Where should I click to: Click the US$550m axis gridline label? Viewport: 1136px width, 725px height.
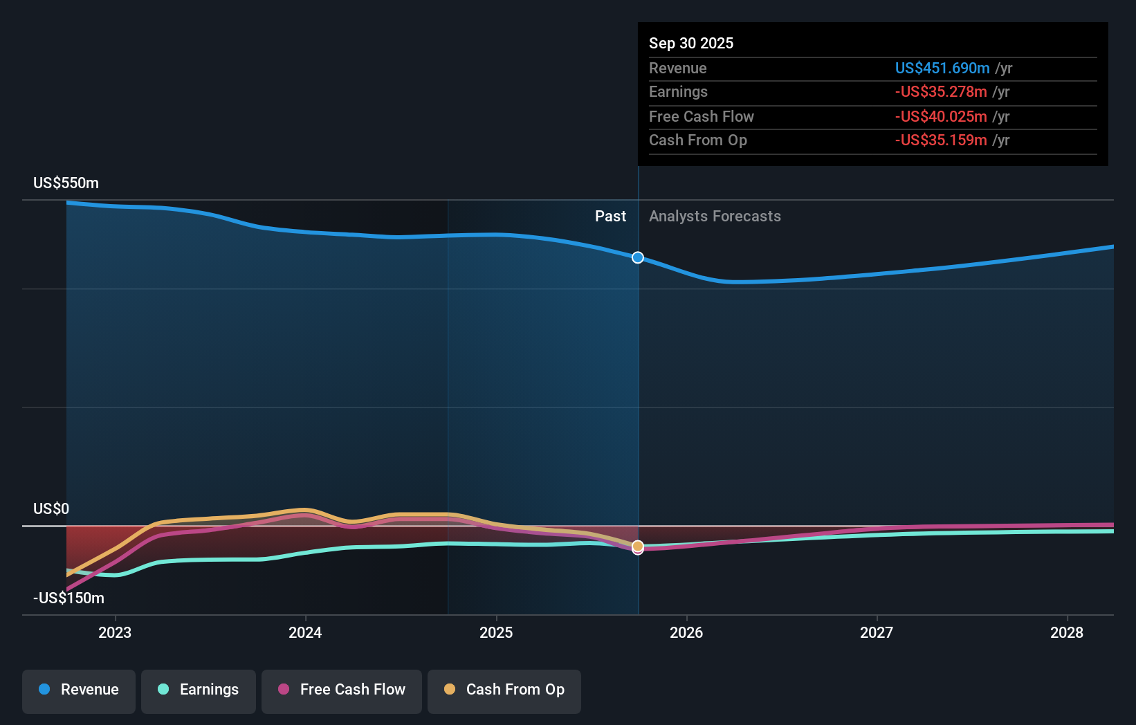tap(66, 183)
